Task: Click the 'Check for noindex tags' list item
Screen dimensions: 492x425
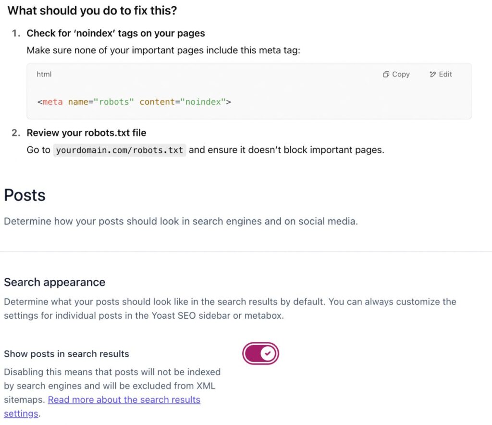Action: (115, 33)
